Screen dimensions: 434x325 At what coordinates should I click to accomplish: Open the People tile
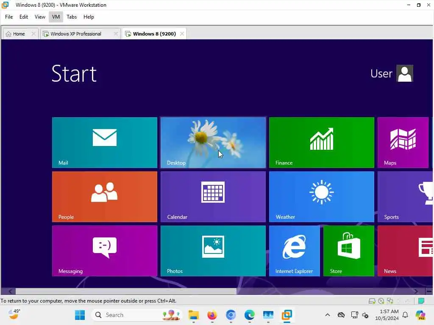[105, 197]
